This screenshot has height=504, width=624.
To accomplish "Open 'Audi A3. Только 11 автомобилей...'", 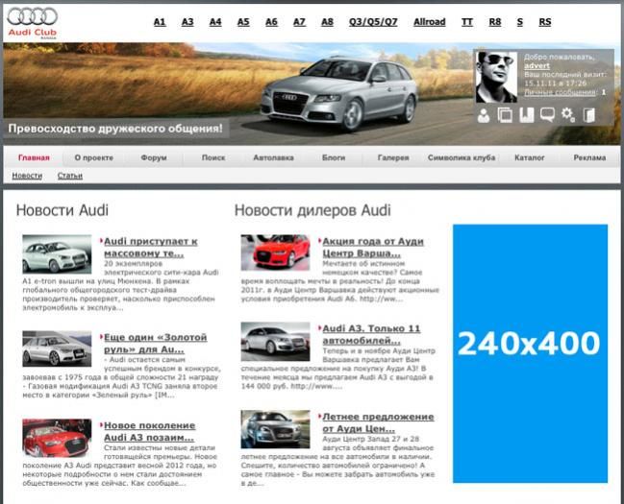I will [371, 335].
